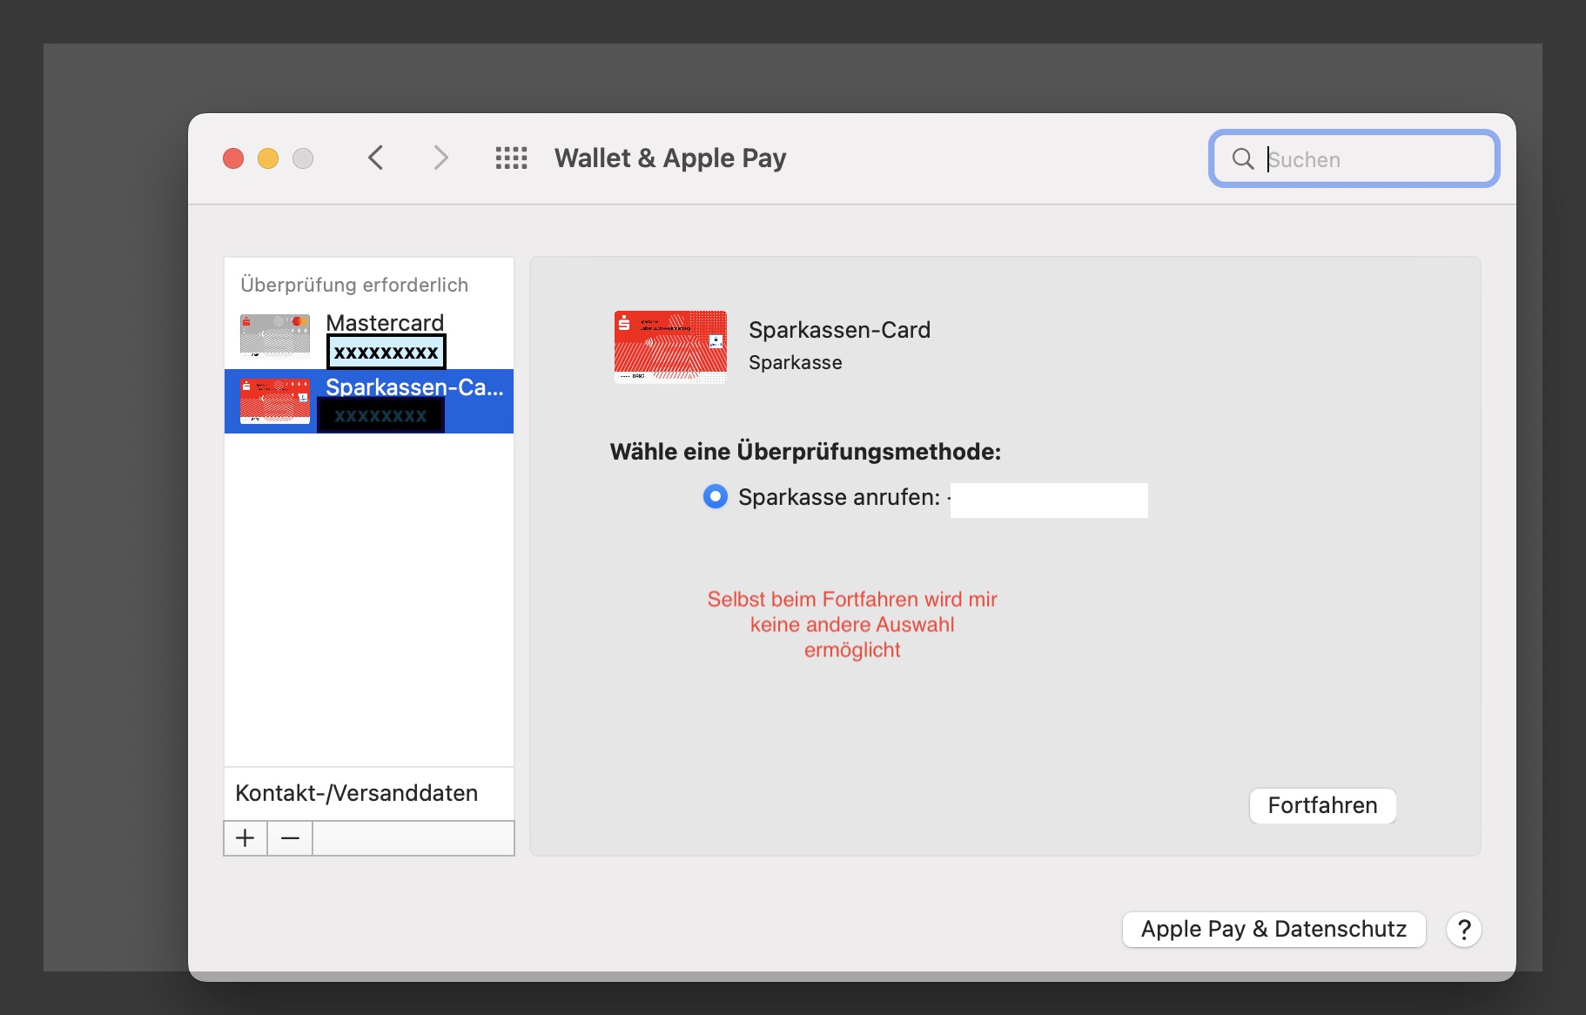Open Apple Pay & Datenschutz info
Screen dimensions: 1586x1015
point(1274,930)
